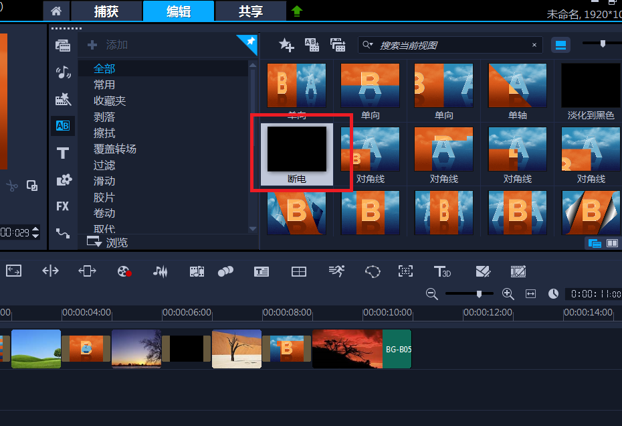The image size is (622, 426).
Task: Click the 搜索当前视图 search field
Action: [450, 45]
